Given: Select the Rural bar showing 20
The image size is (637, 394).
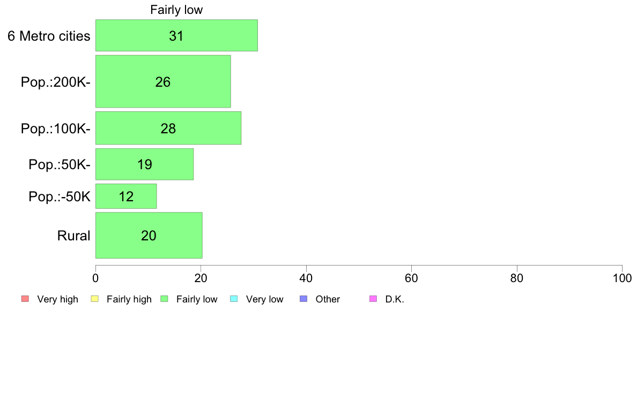Looking at the screenshot, I should pyautogui.click(x=149, y=236).
